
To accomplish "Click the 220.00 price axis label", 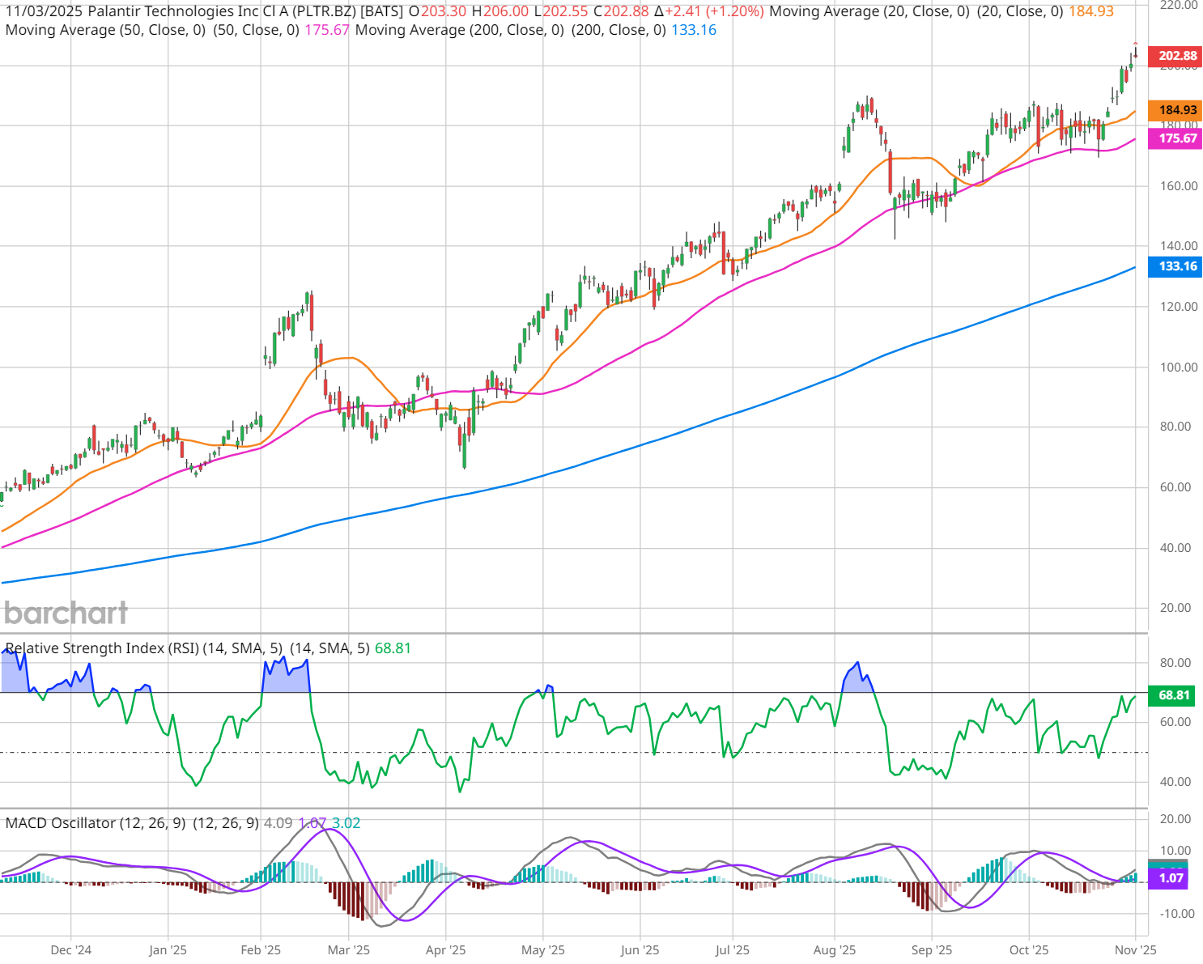I will [1179, 5].
